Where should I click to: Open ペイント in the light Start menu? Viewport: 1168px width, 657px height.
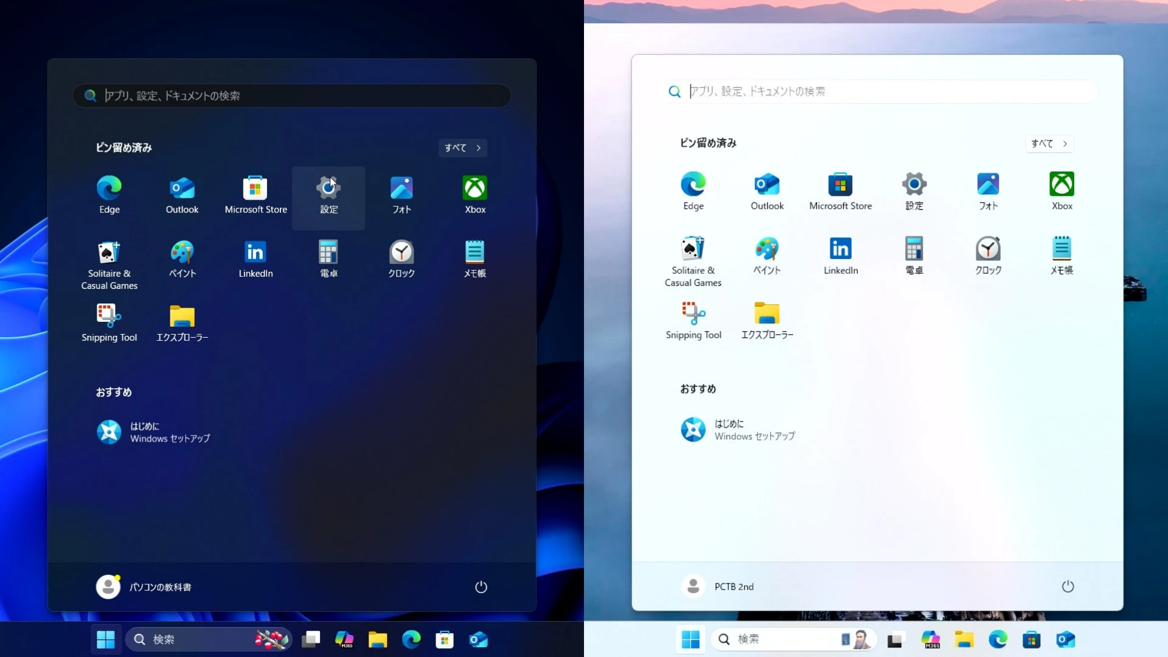(x=767, y=255)
